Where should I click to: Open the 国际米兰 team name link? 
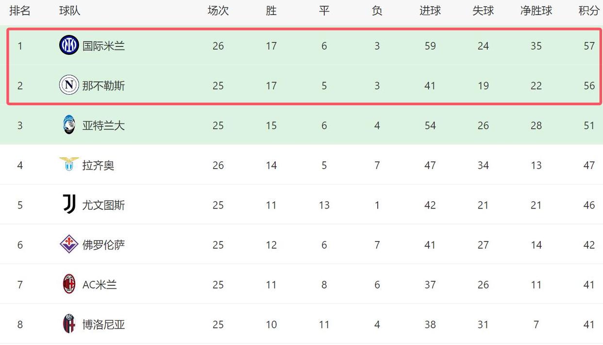103,46
